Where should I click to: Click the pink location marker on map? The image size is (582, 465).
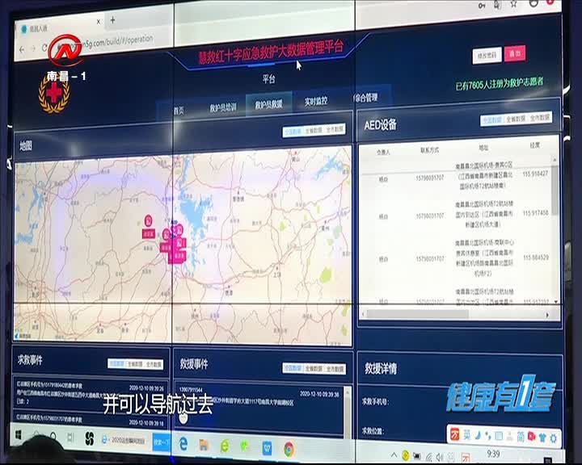[x=148, y=221]
